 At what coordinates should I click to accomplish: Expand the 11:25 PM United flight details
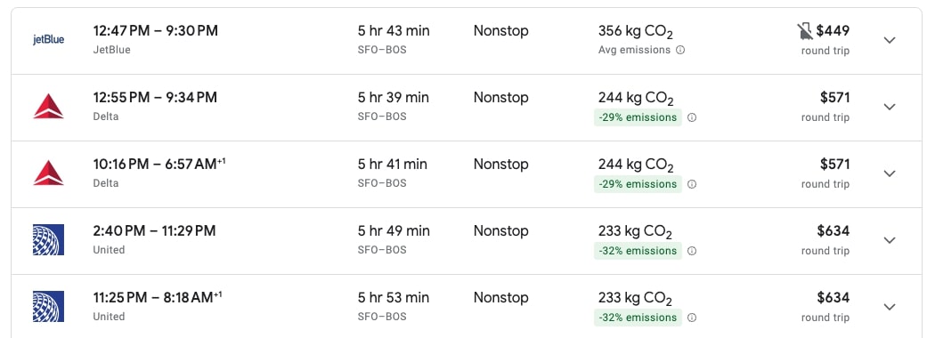pos(890,307)
